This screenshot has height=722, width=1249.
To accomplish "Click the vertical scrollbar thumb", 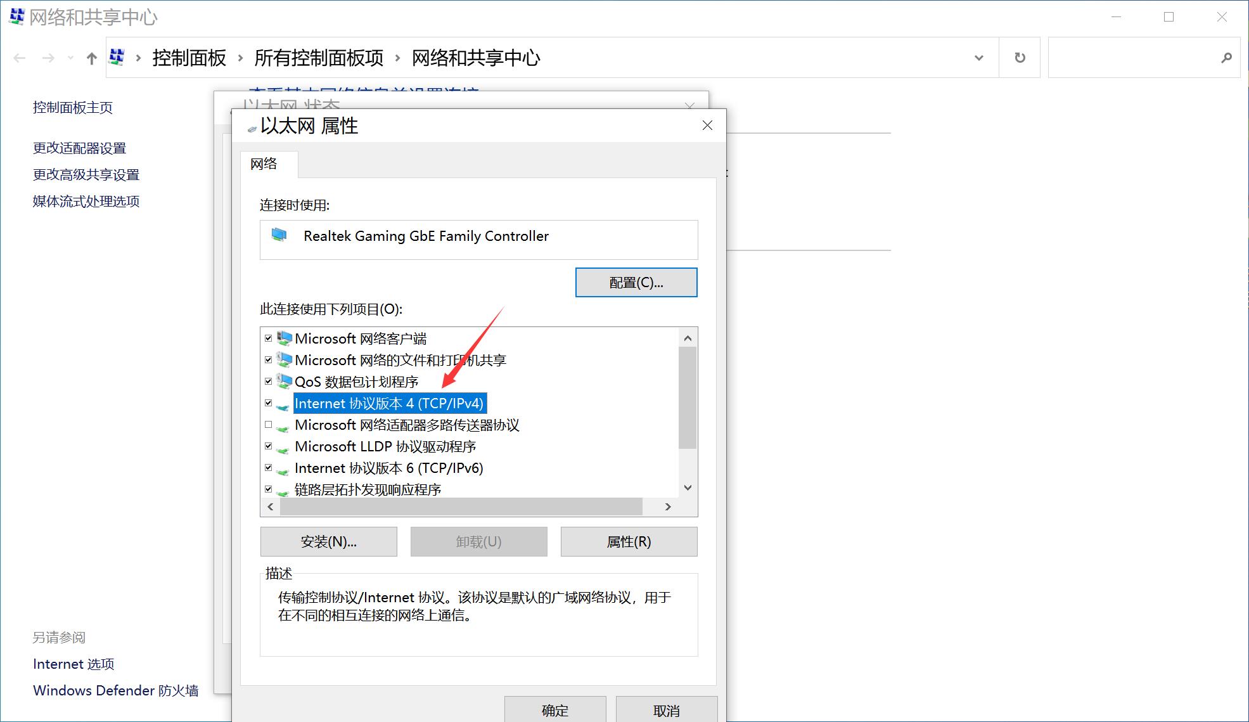I will pyautogui.click(x=688, y=397).
